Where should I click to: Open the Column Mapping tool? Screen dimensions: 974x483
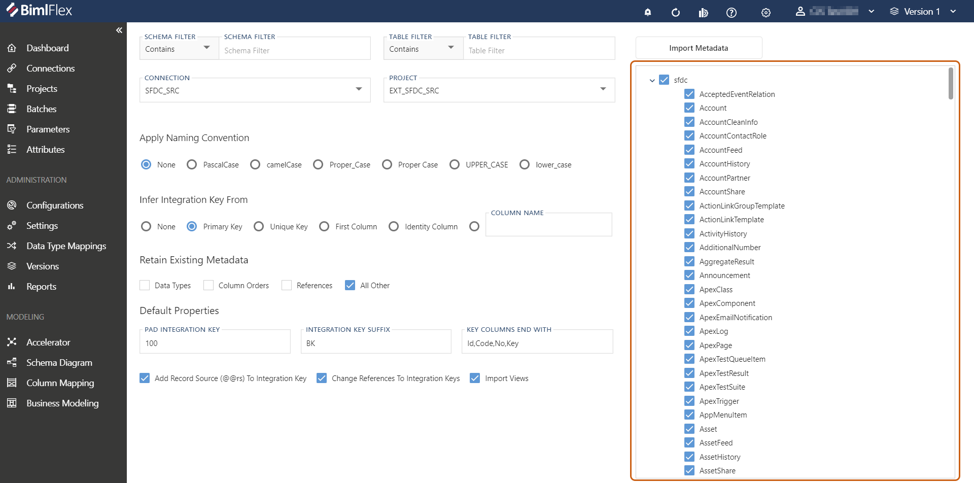[x=59, y=383]
